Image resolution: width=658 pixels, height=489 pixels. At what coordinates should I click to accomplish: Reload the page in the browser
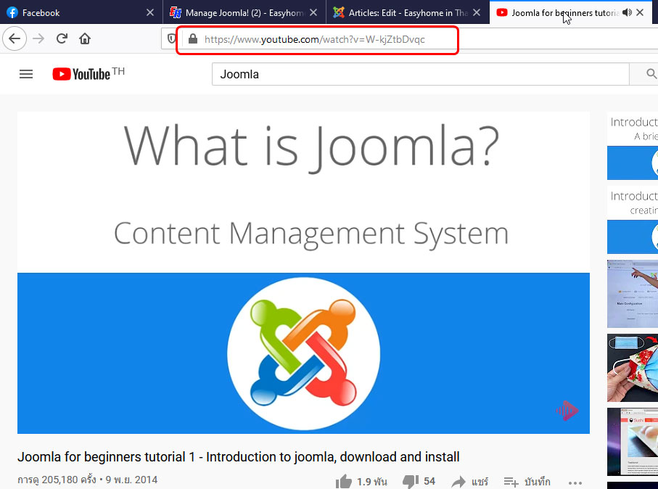[62, 39]
